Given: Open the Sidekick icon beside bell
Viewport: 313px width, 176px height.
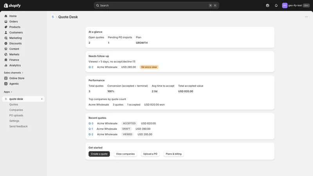Looking at the screenshot, I should [x=268, y=5].
